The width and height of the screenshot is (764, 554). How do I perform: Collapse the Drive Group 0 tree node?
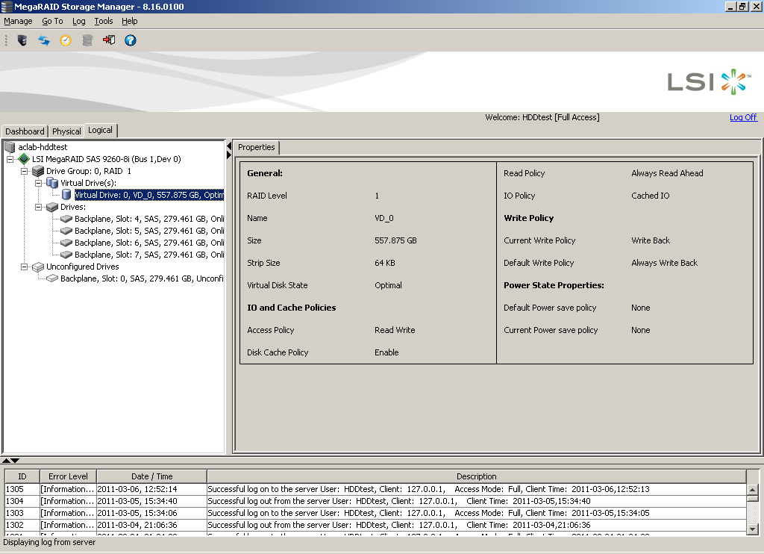(x=24, y=171)
